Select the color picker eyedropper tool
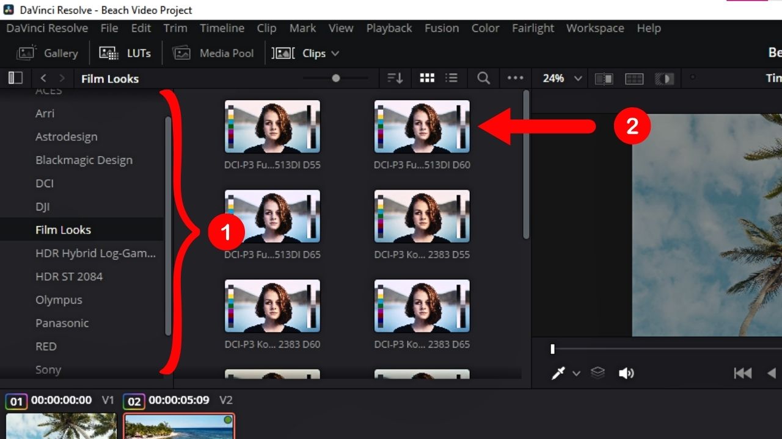Viewport: 782px width, 439px height. (558, 373)
